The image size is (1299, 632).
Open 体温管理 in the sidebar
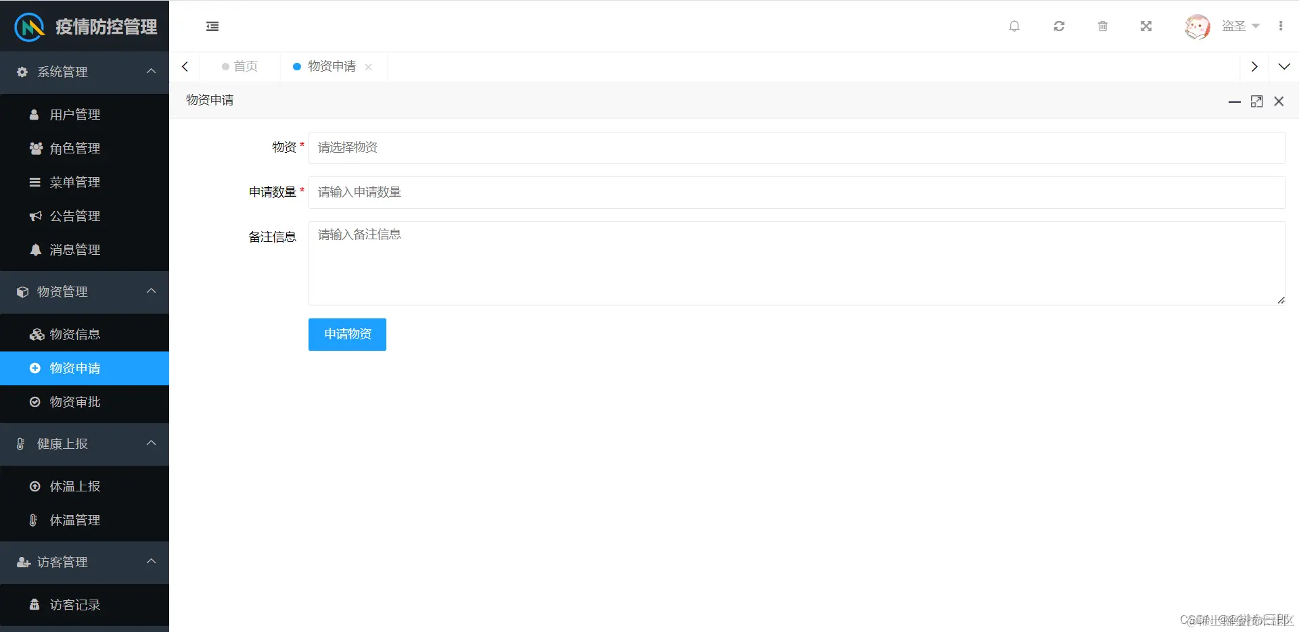pos(85,520)
